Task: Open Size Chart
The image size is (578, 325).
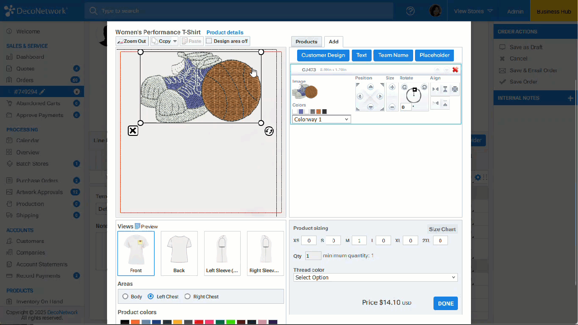Action: tap(443, 229)
